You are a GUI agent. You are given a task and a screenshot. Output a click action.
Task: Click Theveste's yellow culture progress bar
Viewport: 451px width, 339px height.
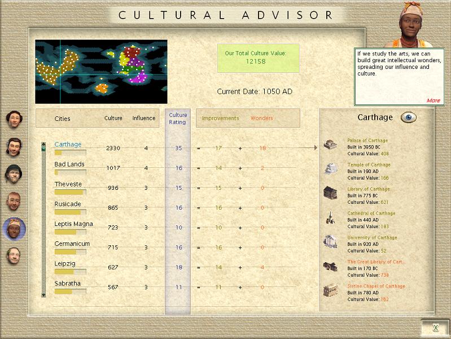click(x=70, y=192)
